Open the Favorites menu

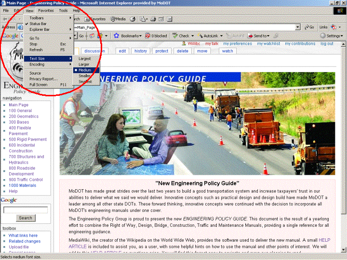click(46, 11)
